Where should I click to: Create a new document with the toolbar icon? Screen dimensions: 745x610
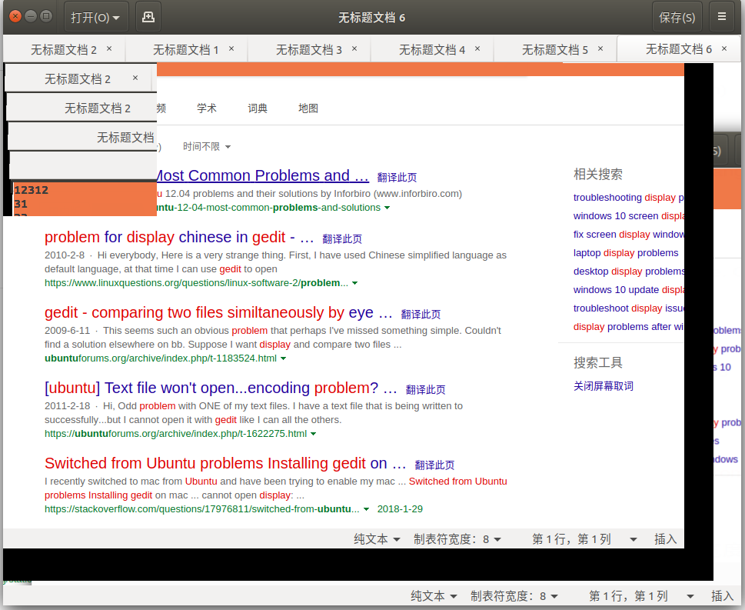point(148,17)
